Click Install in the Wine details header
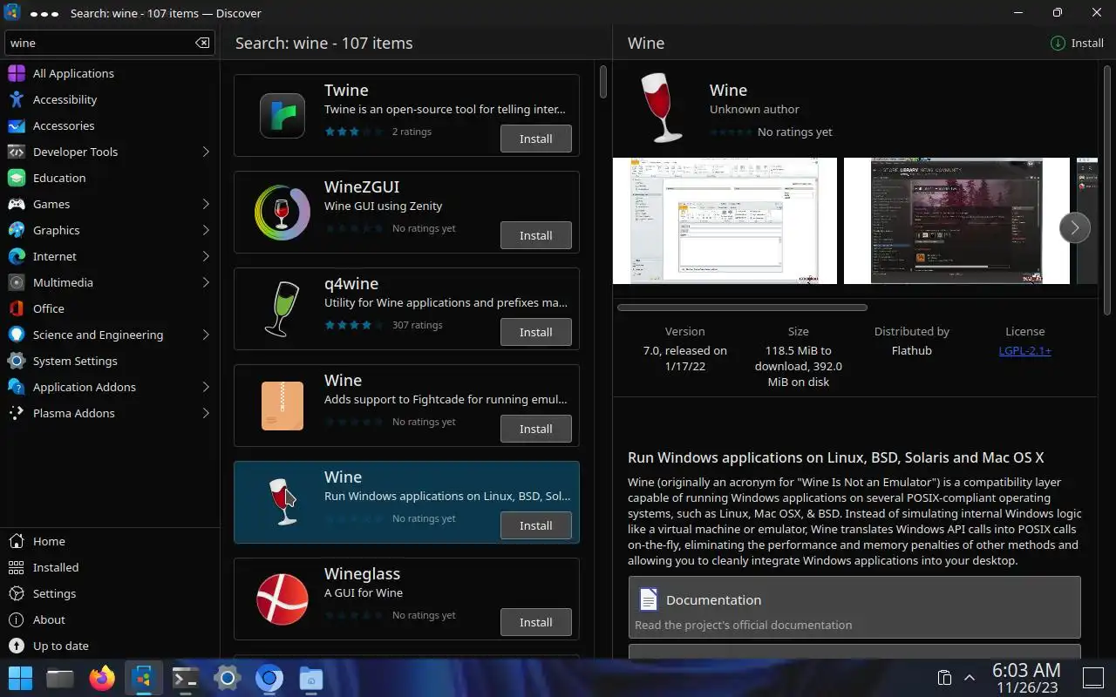The image size is (1116, 697). [1078, 43]
